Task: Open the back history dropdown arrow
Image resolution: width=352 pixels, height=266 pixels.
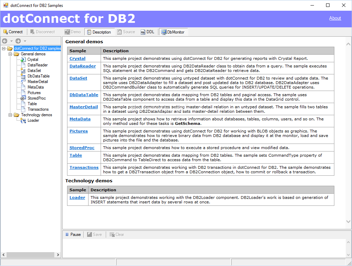Action: (11, 41)
